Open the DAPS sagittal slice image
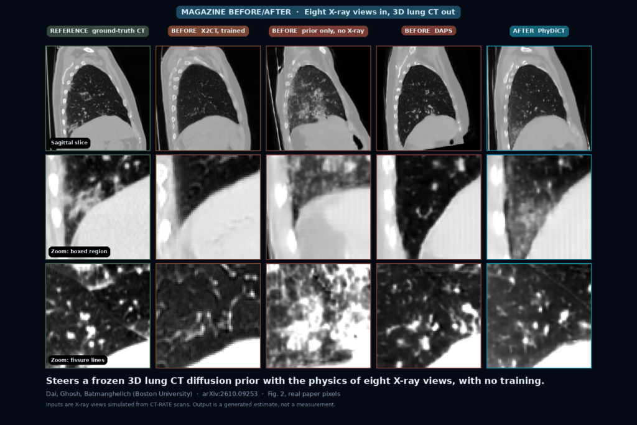 click(429, 98)
